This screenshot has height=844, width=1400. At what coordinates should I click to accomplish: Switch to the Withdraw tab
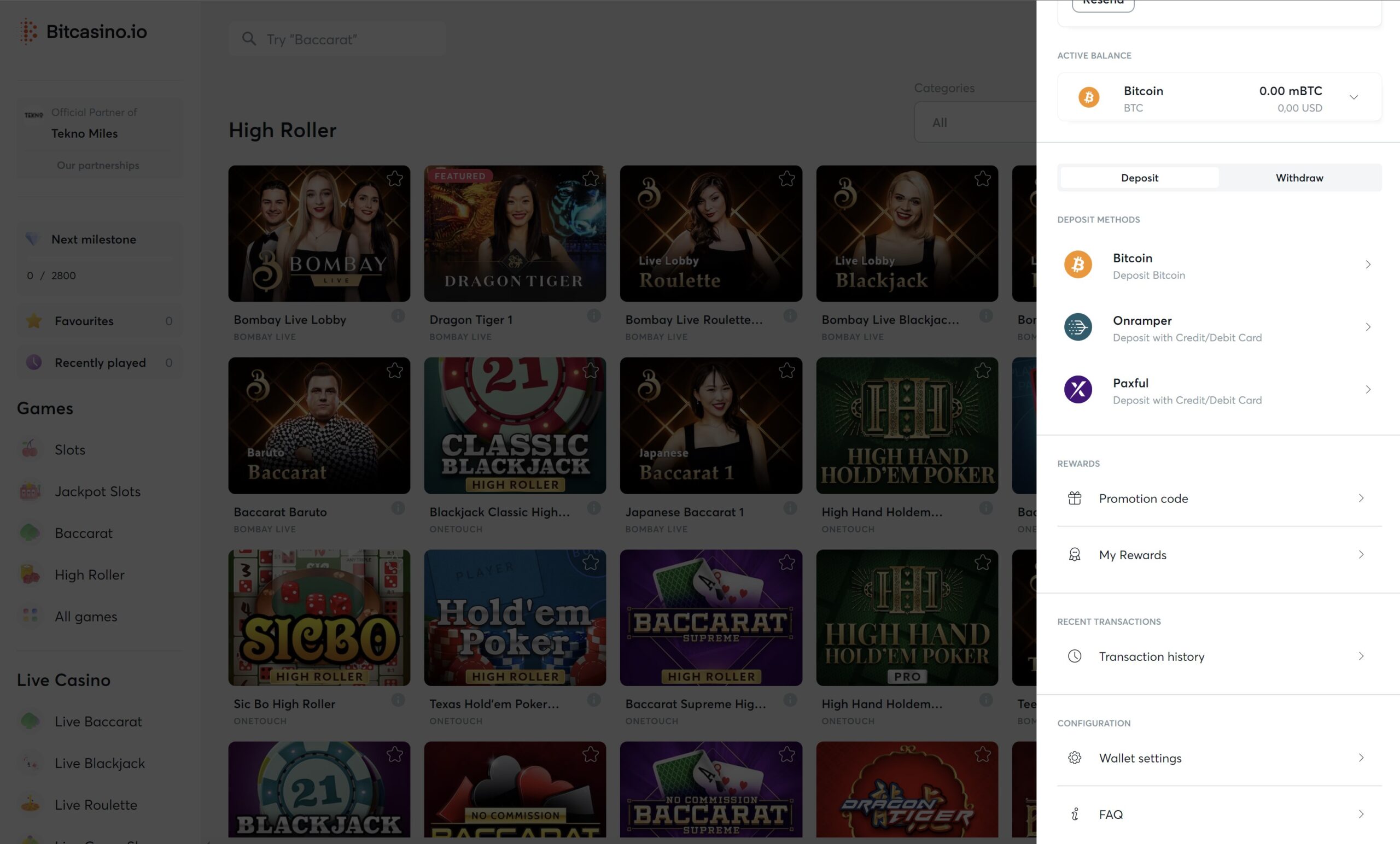1299,178
